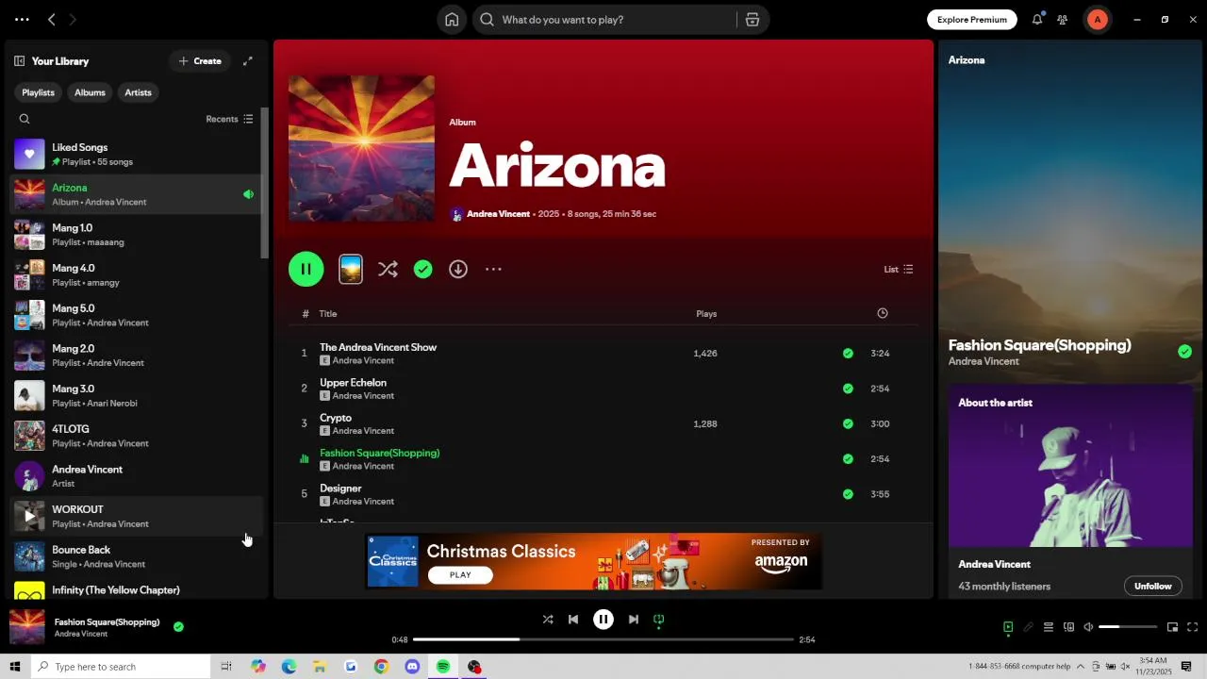Remove Arizona album from Your Library
The height and width of the screenshot is (679, 1207).
click(x=423, y=270)
